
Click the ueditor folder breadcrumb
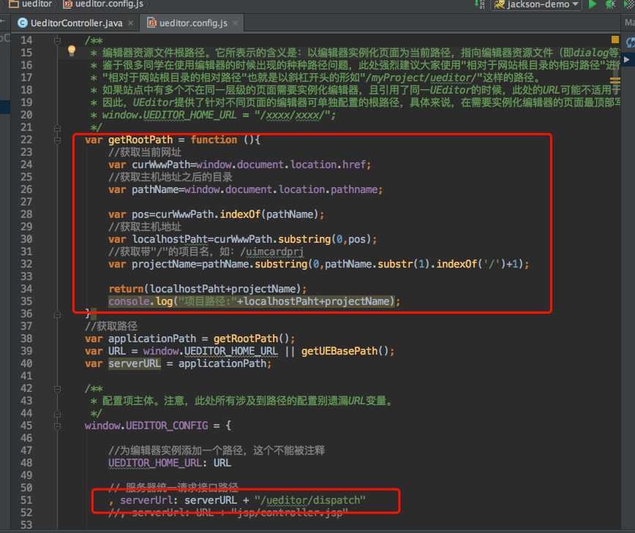31,4
